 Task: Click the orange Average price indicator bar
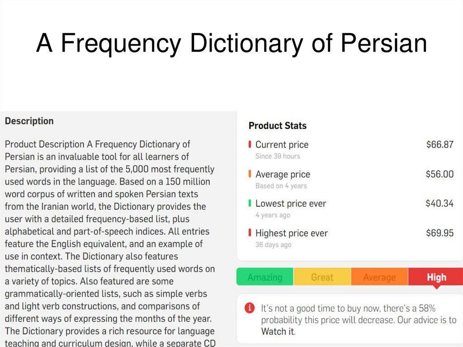tap(250, 174)
